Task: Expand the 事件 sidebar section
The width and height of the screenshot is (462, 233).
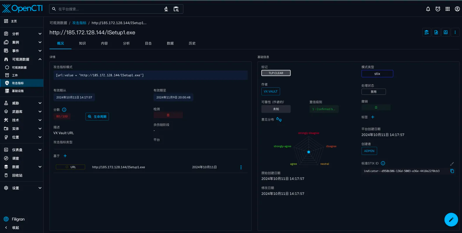Action: click(x=22, y=51)
